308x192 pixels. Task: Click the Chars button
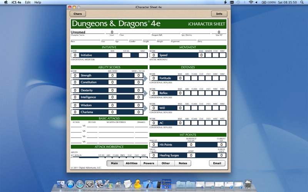pos(78,14)
